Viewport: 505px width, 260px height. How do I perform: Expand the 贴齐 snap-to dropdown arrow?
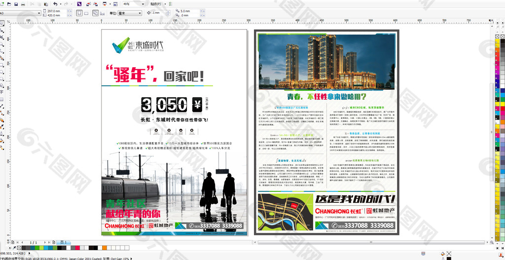tap(165, 4)
